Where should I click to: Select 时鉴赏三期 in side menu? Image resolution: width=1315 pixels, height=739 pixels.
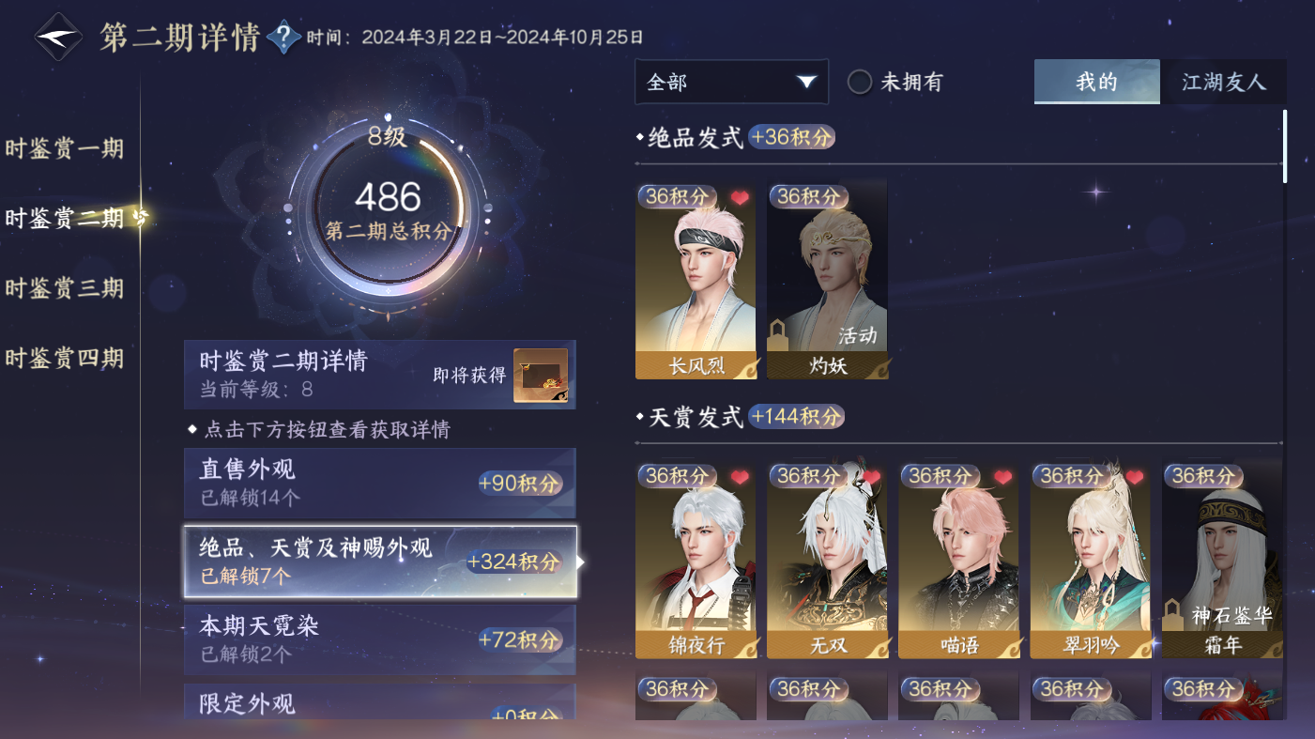click(x=64, y=288)
